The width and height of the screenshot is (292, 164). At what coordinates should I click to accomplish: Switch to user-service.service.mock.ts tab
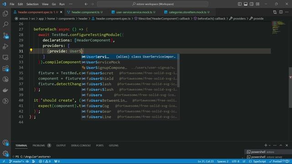133,12
